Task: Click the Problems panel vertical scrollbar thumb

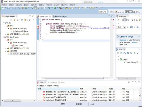Action: [140, 95]
